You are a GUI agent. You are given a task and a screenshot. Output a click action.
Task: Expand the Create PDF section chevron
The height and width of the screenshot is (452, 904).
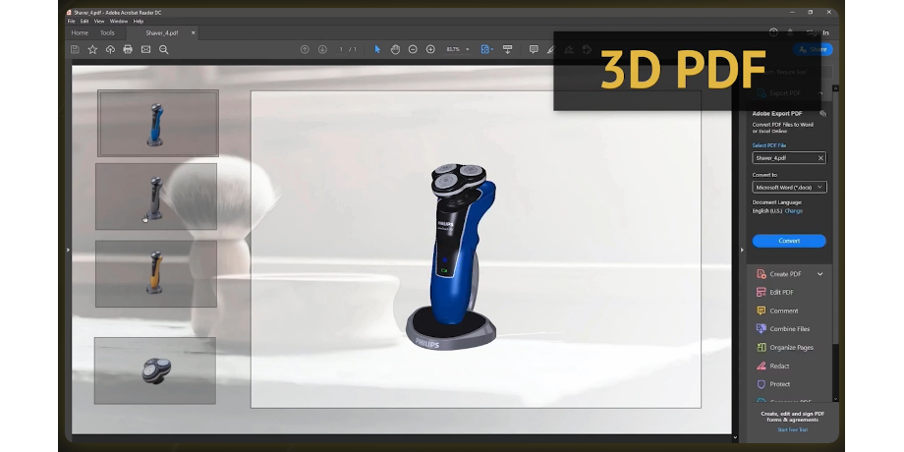coord(819,274)
